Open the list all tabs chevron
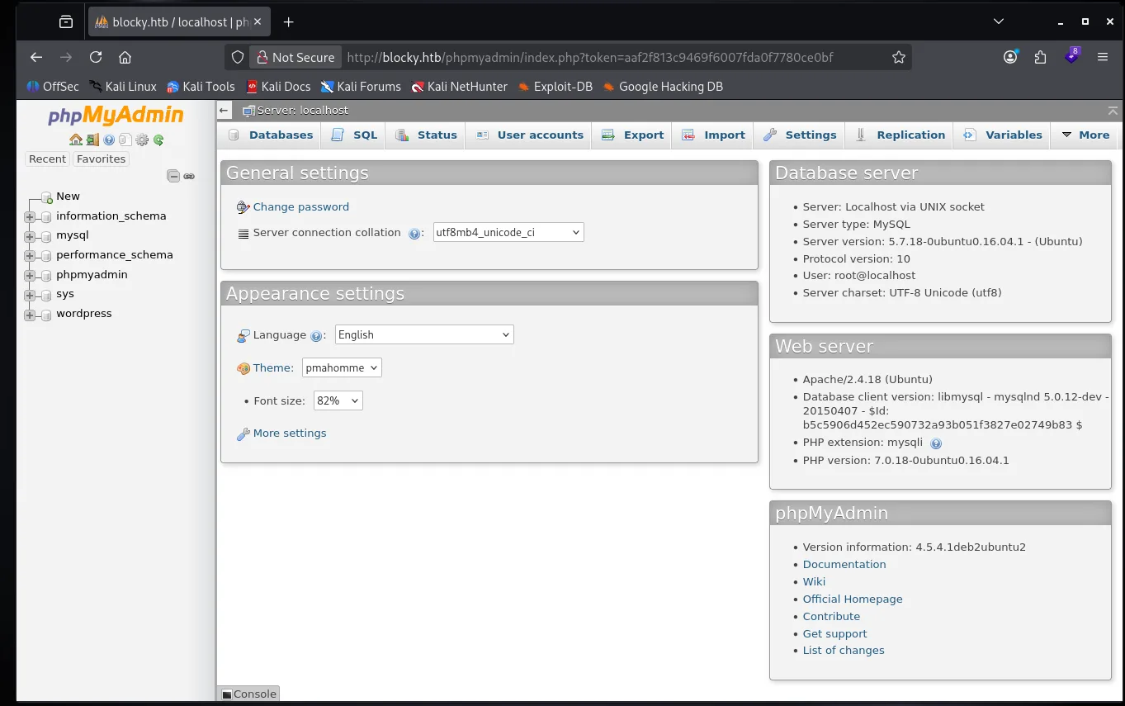 point(999,21)
